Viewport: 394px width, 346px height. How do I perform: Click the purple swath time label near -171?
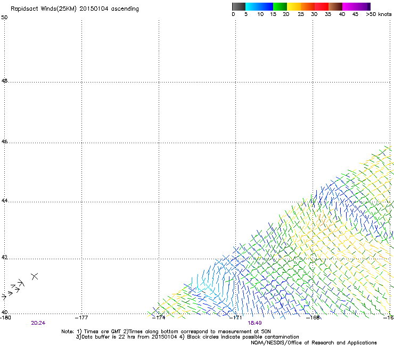point(255,323)
